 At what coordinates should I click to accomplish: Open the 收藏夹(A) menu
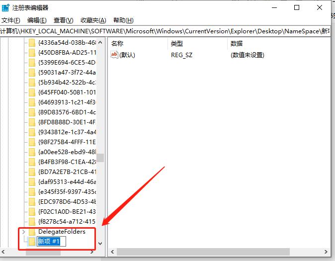coord(93,20)
